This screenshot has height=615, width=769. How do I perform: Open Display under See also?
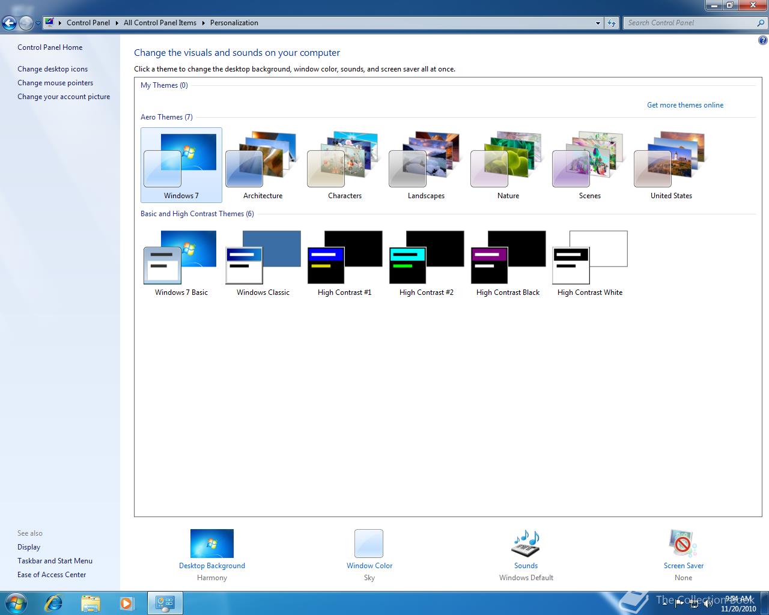coord(29,547)
